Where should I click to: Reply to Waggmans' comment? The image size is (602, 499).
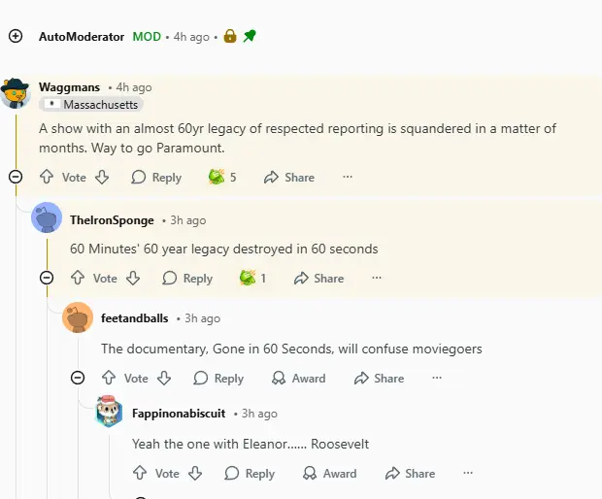(x=156, y=178)
